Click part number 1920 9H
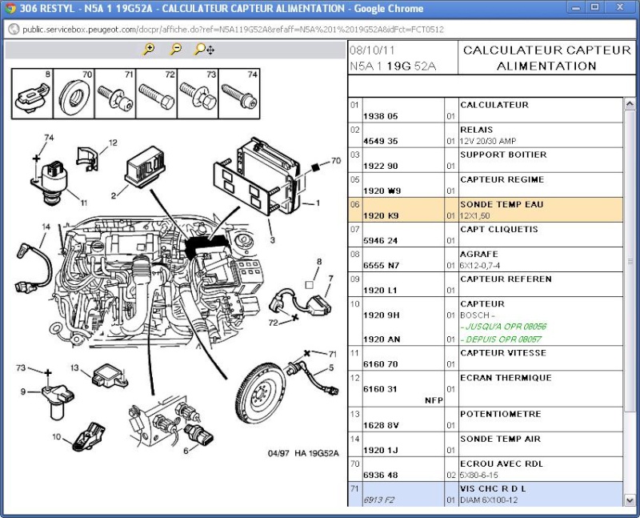 click(382, 315)
